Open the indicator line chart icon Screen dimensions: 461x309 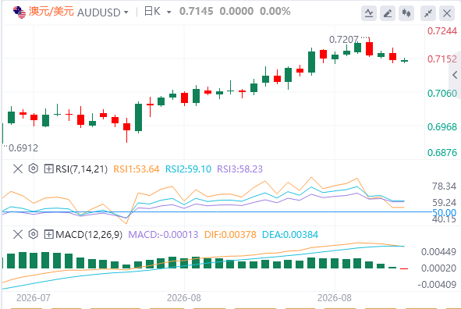pos(369,13)
